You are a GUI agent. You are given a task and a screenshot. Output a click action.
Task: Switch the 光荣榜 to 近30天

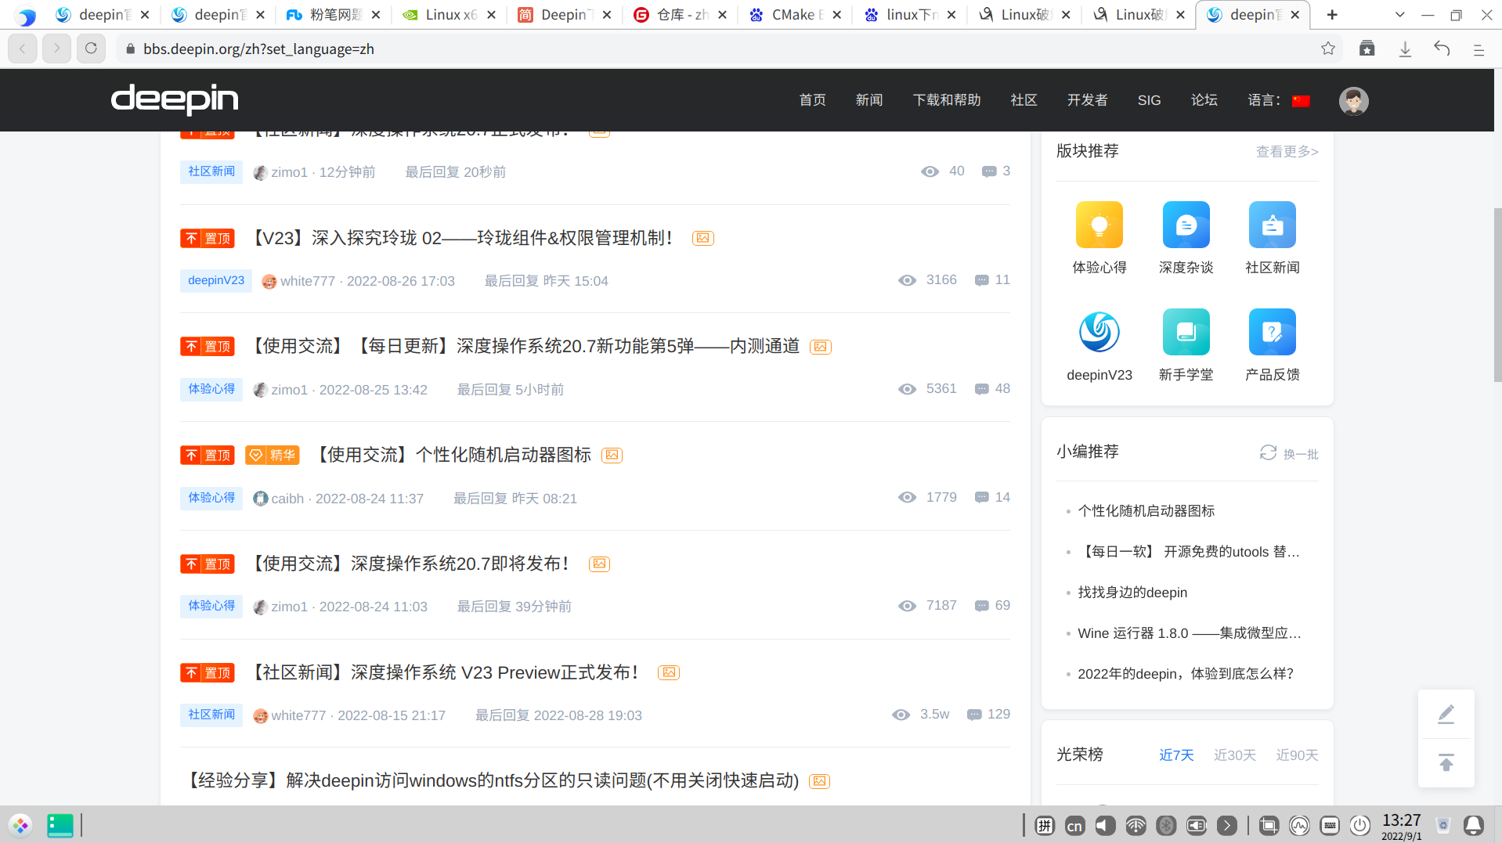[x=1234, y=755]
